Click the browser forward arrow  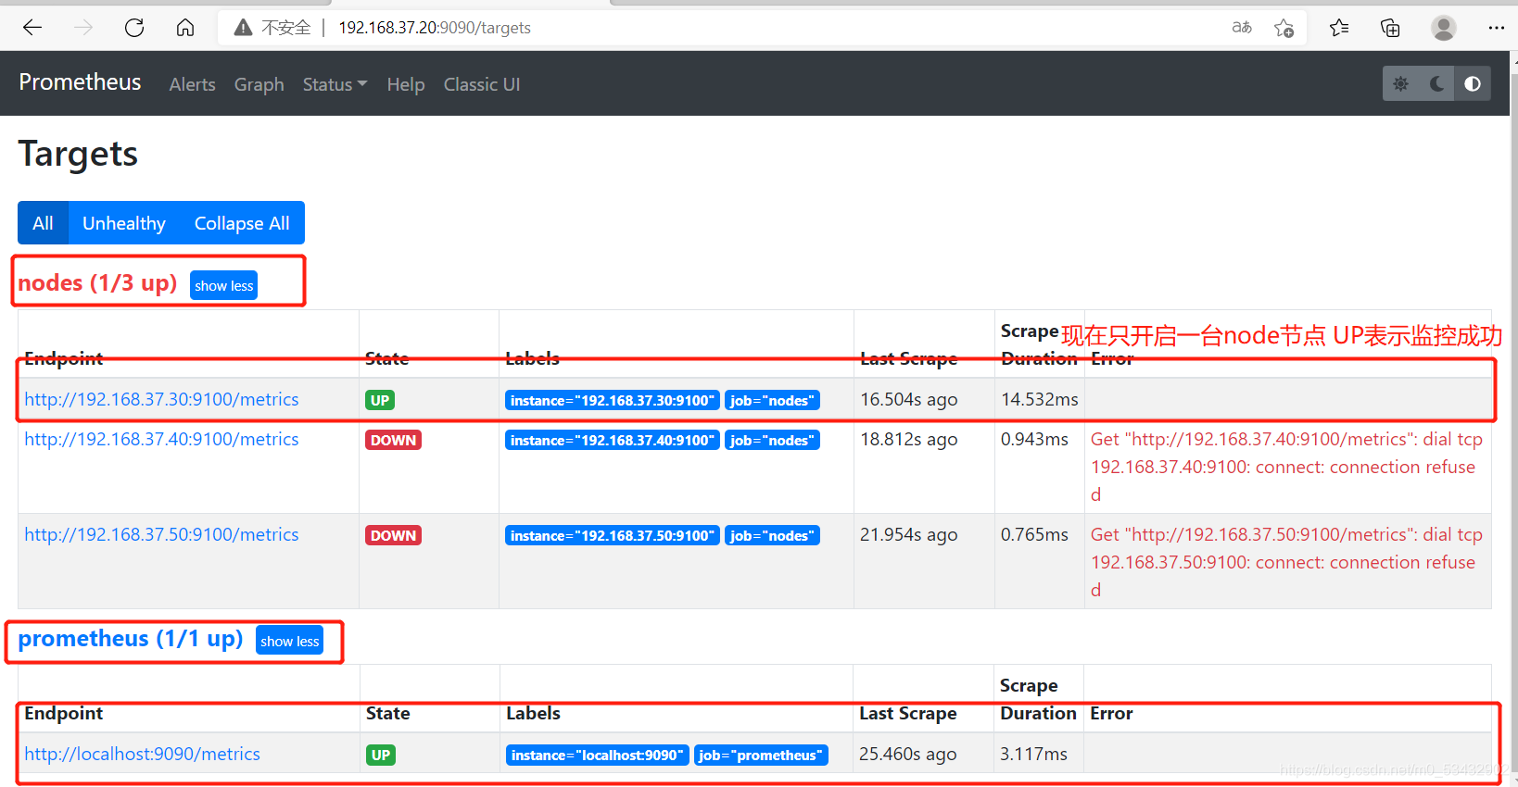(83, 28)
